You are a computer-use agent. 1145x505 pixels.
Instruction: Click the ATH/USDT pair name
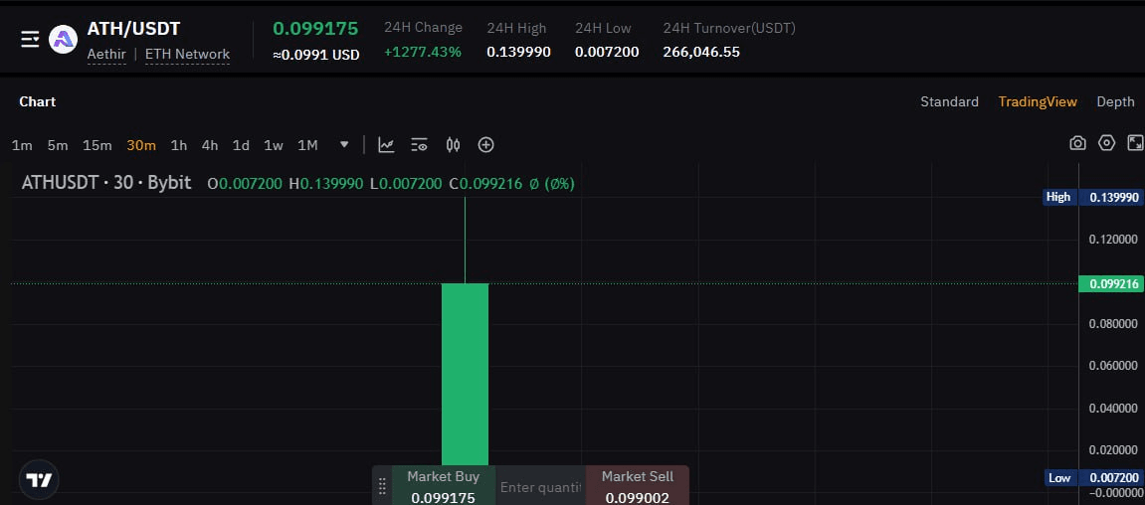tap(133, 29)
